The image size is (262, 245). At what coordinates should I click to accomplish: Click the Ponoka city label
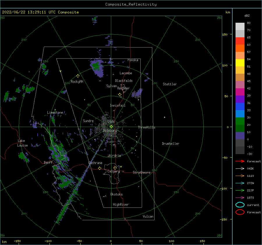click(133, 60)
